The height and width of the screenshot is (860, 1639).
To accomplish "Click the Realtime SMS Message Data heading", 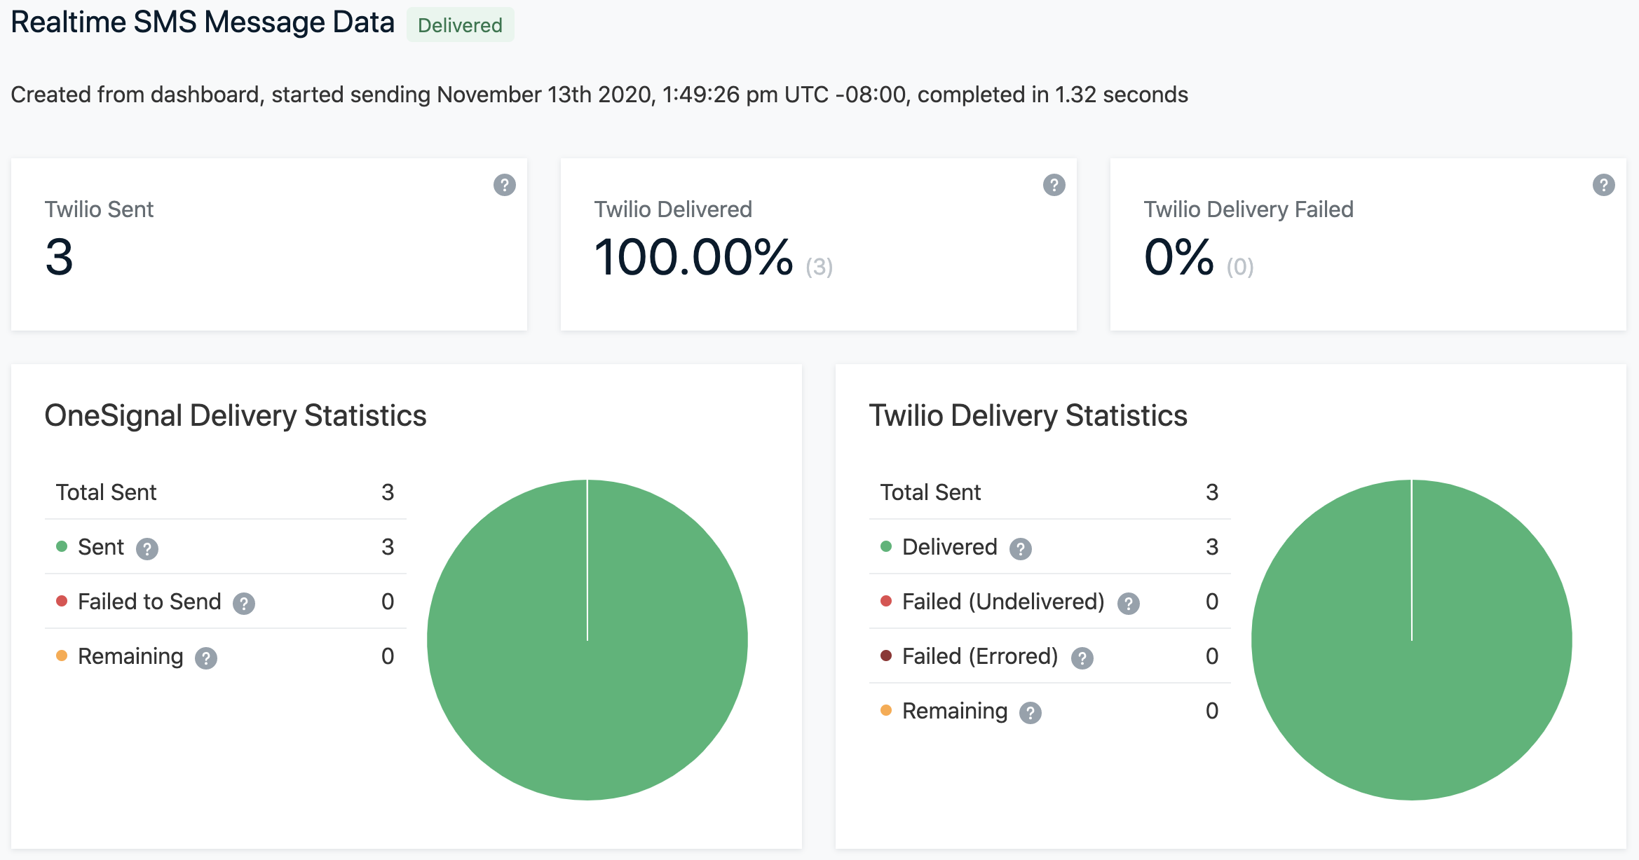I will 203,22.
